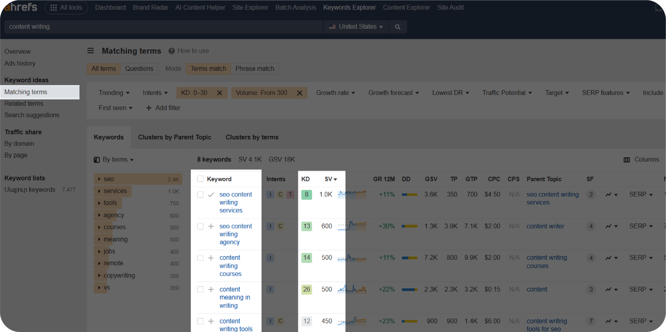
Task: Switch mode to Phrase match
Action: (x=255, y=69)
